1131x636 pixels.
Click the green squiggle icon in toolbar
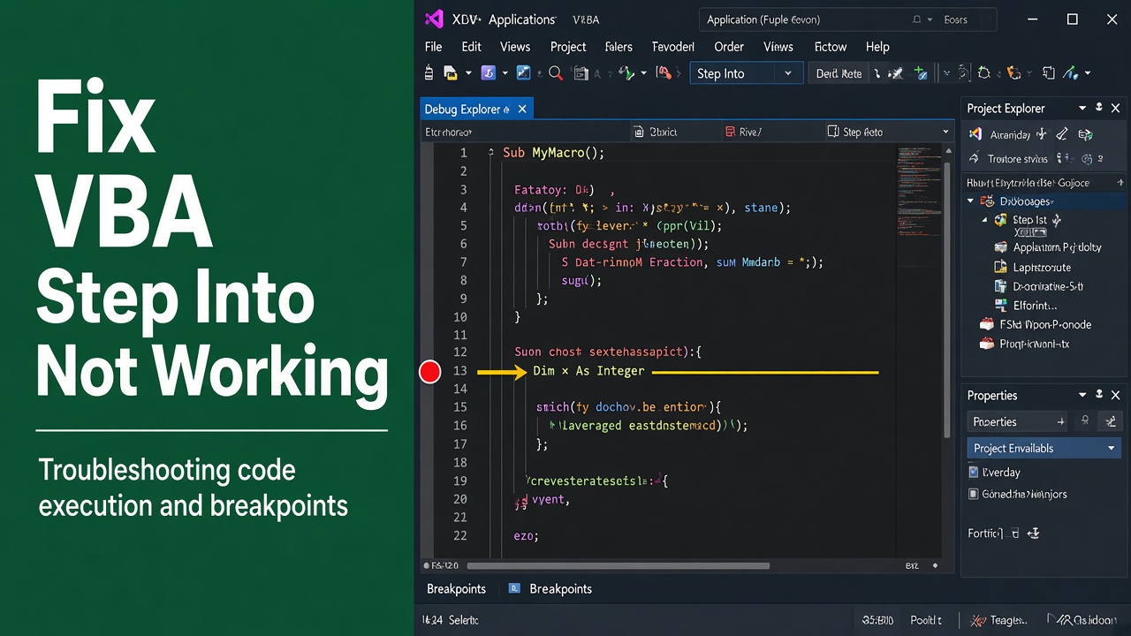(626, 73)
